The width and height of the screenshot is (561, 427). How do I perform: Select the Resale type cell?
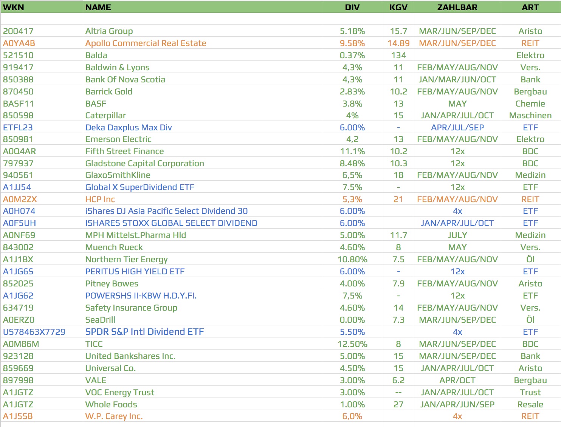tap(530, 404)
